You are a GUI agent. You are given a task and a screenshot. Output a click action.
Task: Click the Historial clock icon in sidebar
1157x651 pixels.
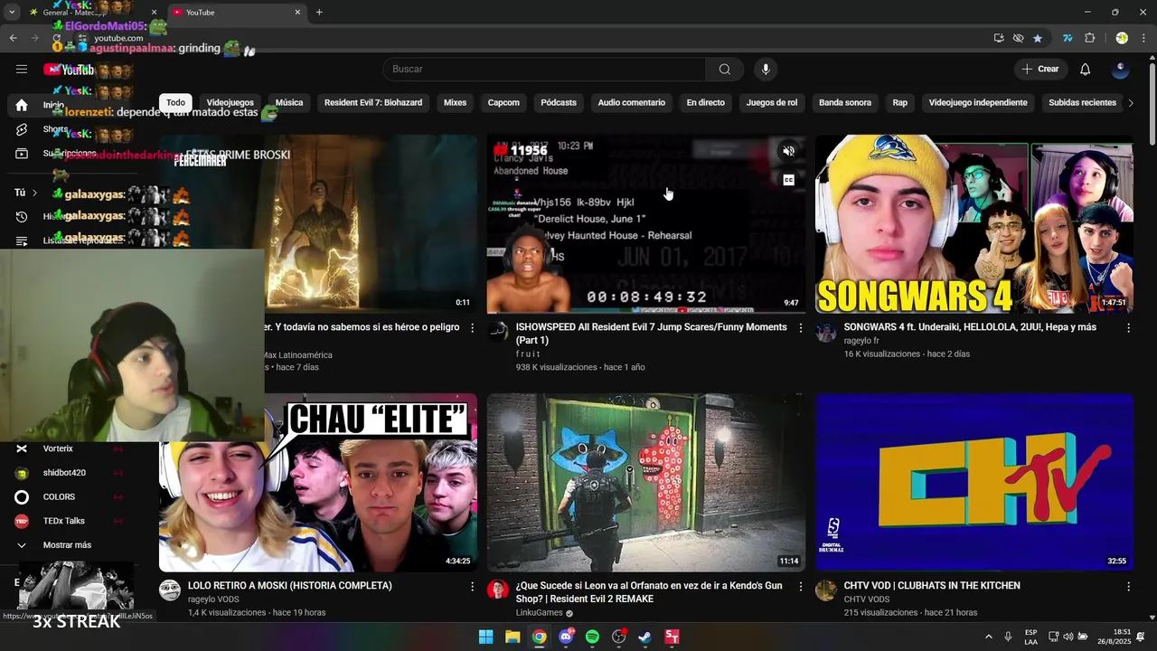[x=22, y=217]
